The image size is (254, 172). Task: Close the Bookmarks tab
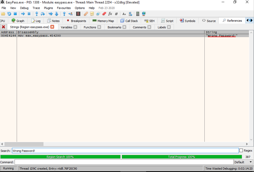[124, 27]
